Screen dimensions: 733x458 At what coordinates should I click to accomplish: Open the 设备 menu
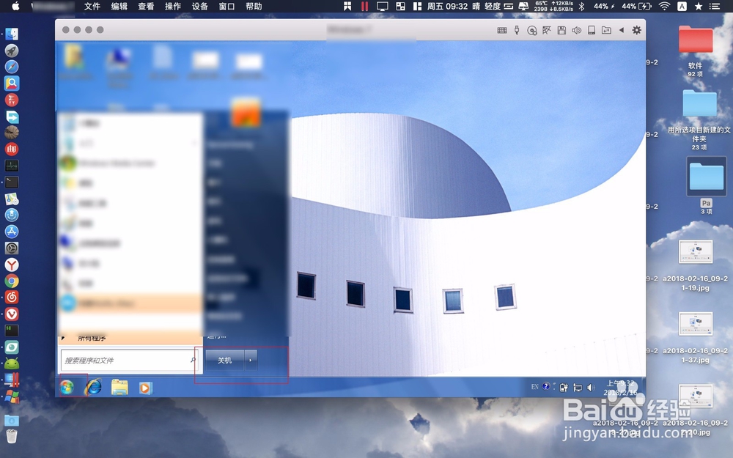coord(200,7)
